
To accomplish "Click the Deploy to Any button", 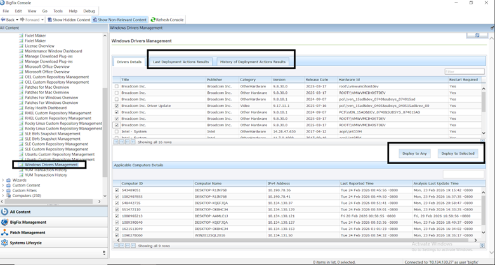I will (x=414, y=153).
